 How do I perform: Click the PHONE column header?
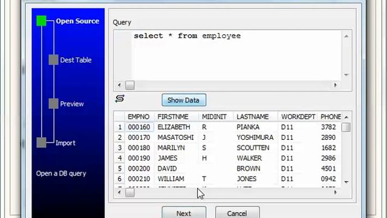point(330,117)
